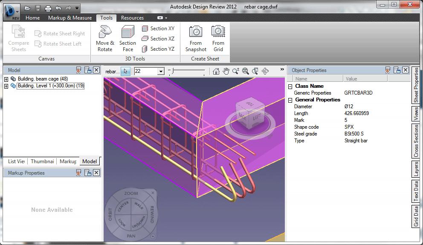Undo the last action with the undo arrow
The image size is (423, 245).
point(58,9)
